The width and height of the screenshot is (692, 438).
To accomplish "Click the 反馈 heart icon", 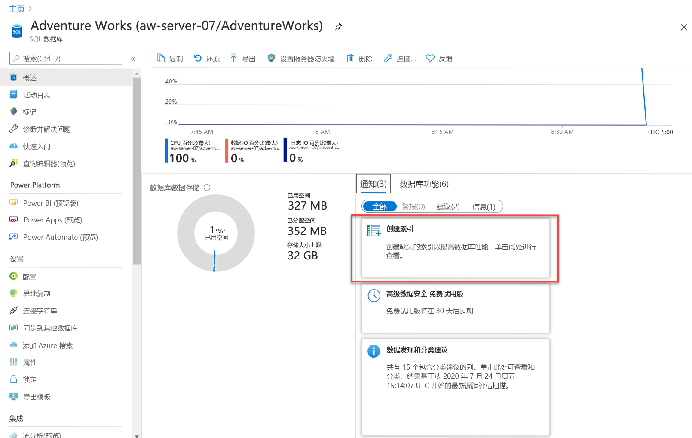I will pyautogui.click(x=430, y=58).
